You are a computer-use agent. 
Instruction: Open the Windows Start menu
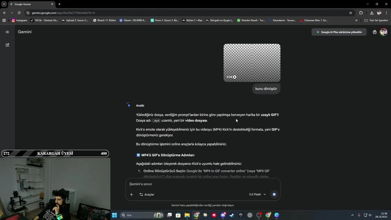tap(115, 215)
